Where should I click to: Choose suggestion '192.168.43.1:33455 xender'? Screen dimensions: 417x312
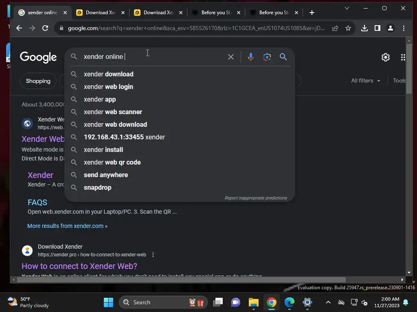coord(180,137)
